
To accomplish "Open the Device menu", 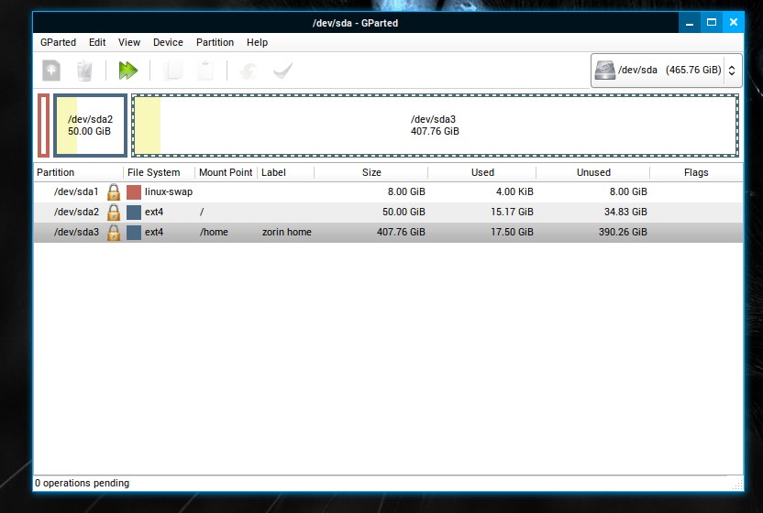I will [x=168, y=42].
